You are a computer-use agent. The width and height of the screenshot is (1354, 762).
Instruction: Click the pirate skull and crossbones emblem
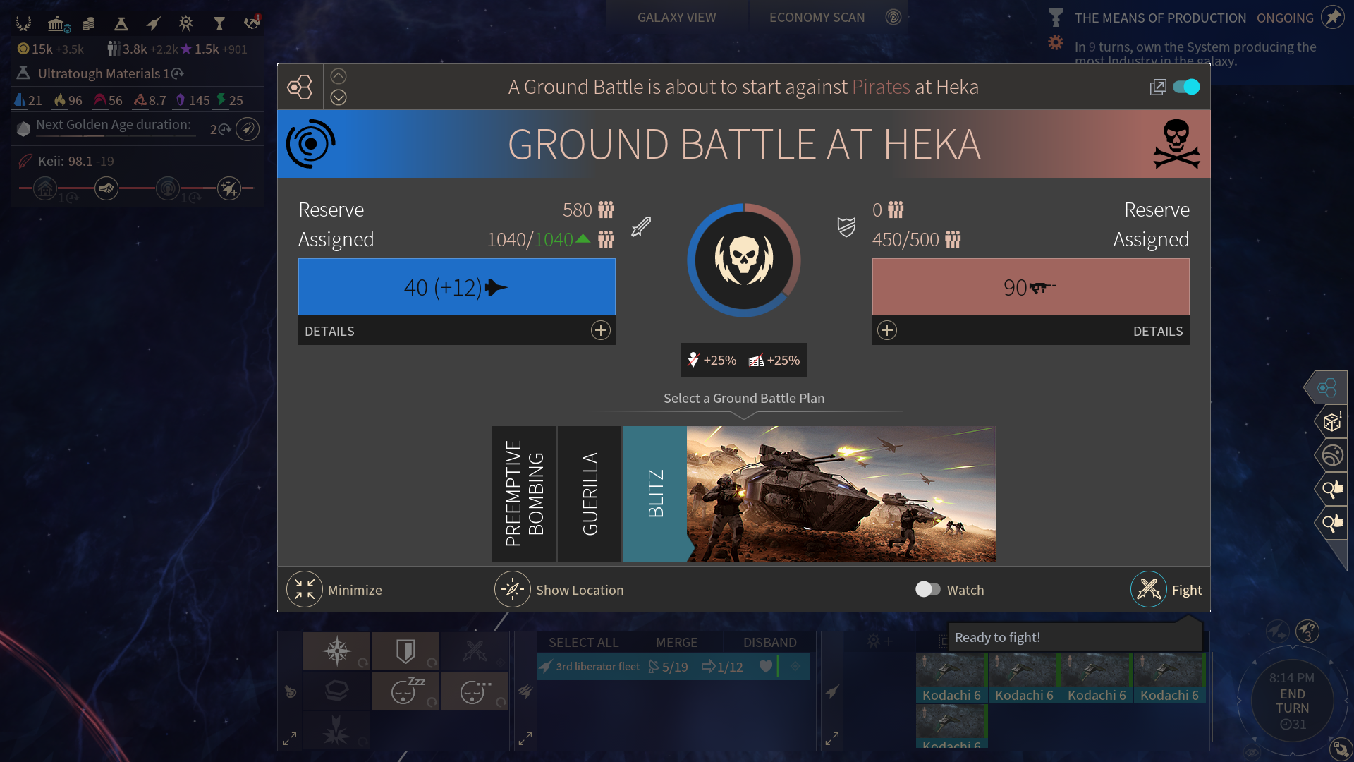tap(1176, 144)
